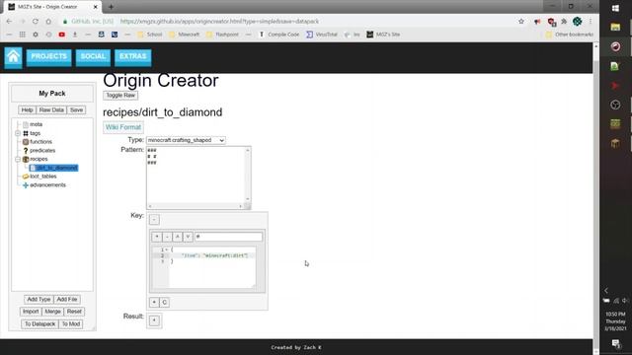Click the Import button
The height and width of the screenshot is (355, 632).
[x=31, y=312]
